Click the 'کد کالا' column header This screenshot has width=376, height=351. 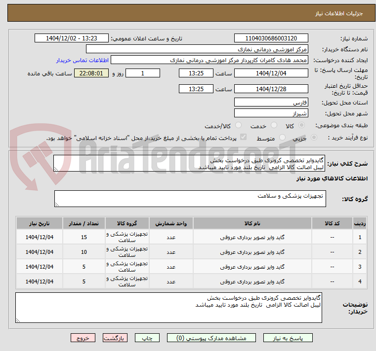pos(332,223)
